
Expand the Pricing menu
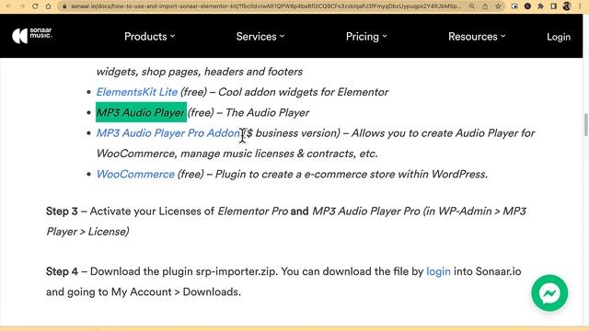tap(366, 37)
